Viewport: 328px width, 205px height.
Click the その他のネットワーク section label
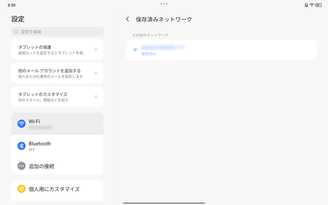point(150,35)
